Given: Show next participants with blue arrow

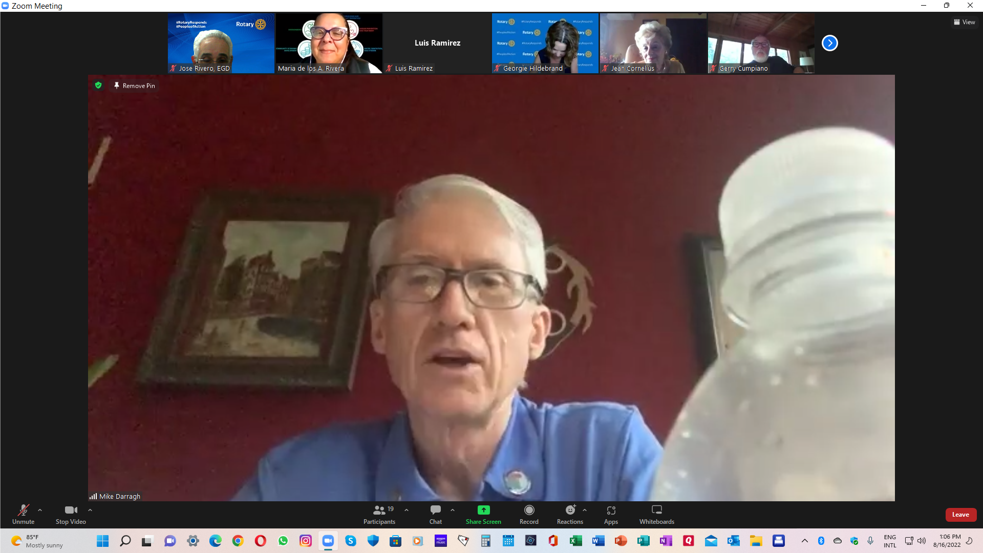Looking at the screenshot, I should pos(829,43).
